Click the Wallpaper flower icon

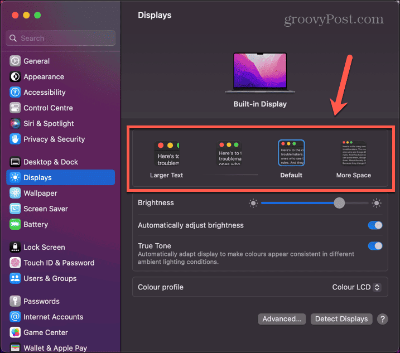click(x=15, y=193)
